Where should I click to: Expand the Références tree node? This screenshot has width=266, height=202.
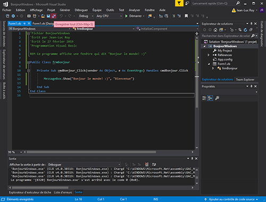coord(209,55)
